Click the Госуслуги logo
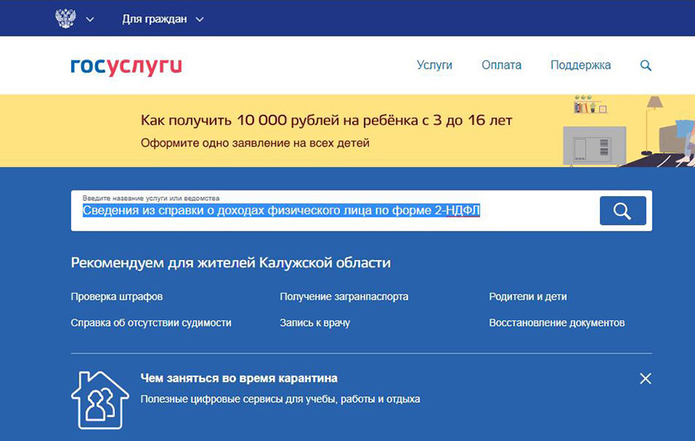Viewport: 695px width, 441px height. pyautogui.click(x=126, y=65)
